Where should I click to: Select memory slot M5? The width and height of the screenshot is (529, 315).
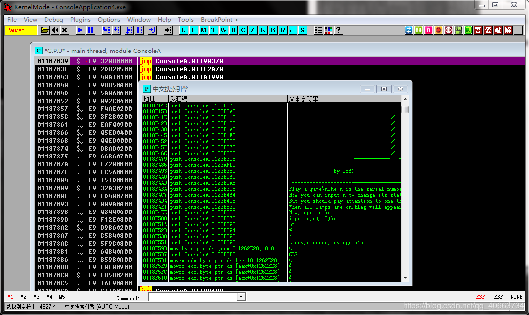(x=62, y=297)
